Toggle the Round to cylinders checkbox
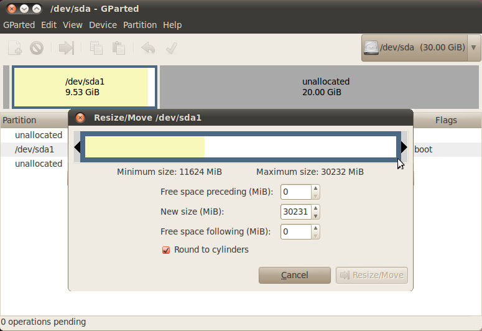Screen dimensions: 482x331 (166, 250)
